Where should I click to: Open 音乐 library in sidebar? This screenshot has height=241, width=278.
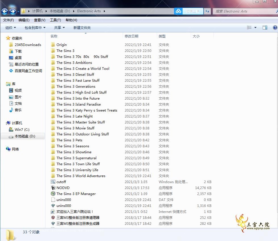coord(18,110)
